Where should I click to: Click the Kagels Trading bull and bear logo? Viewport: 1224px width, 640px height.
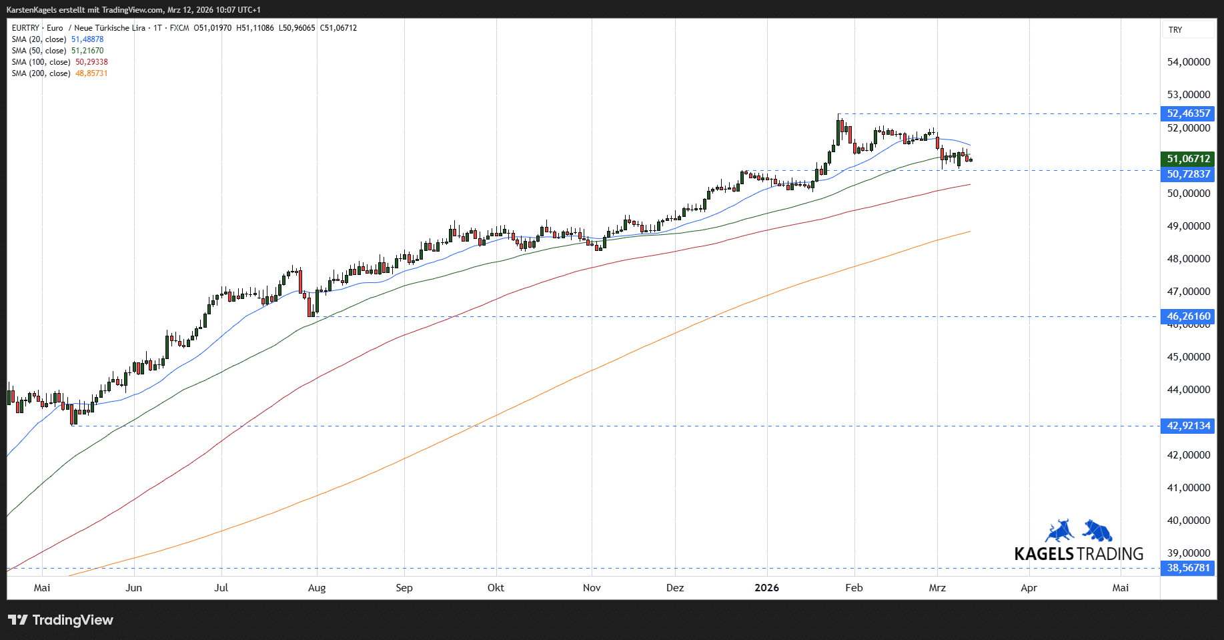coord(1079,531)
